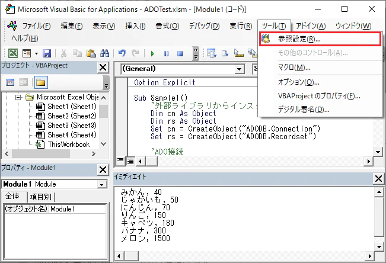Click the Undo arrow icon
Screen dimensions: 386x263
coord(122,53)
